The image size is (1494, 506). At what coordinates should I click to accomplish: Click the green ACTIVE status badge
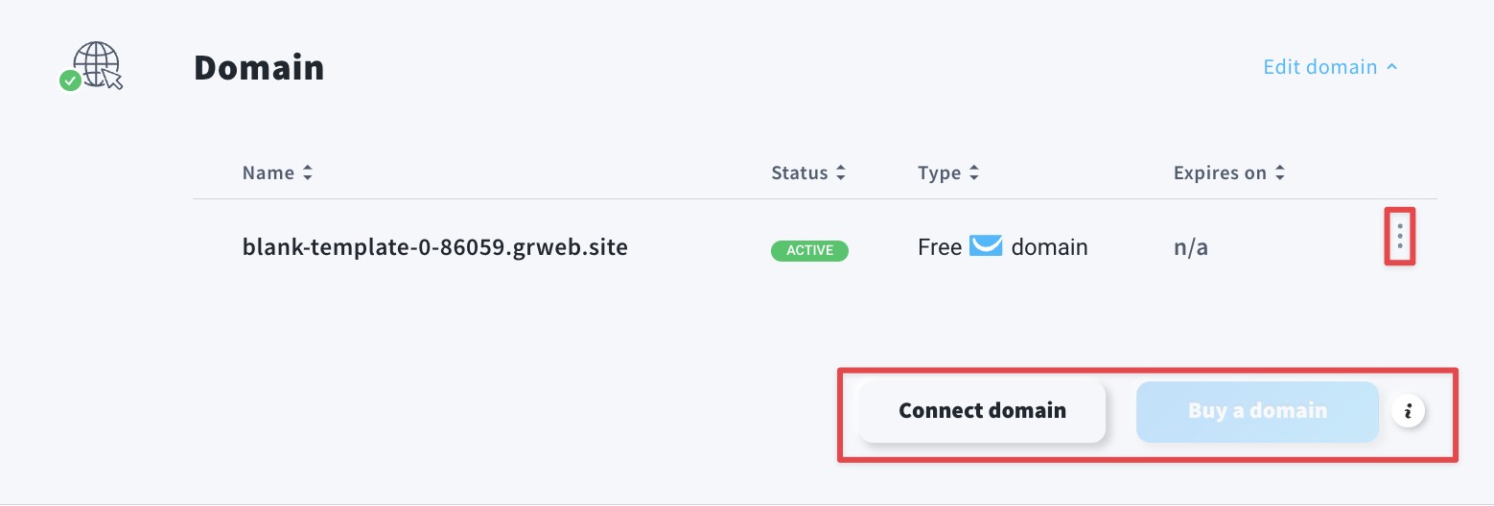point(809,251)
